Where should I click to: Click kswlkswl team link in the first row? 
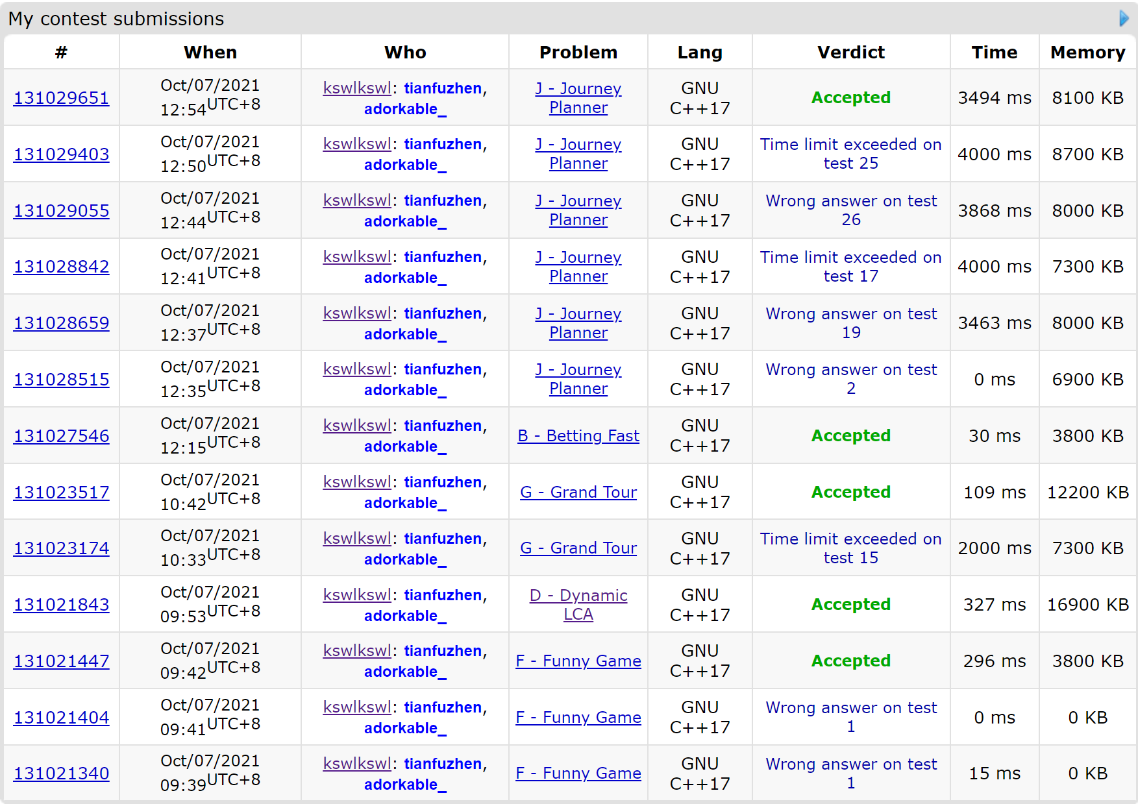click(x=357, y=88)
